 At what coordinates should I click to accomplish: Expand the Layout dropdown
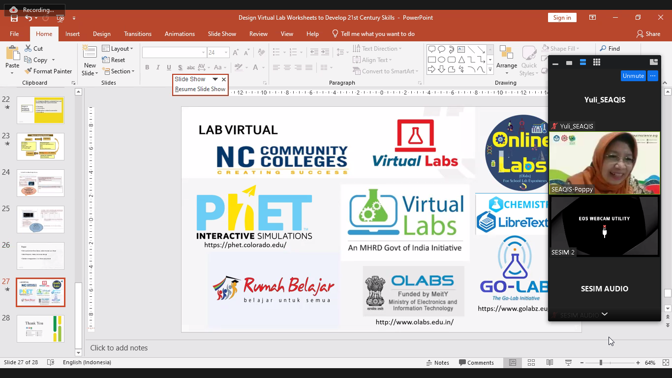118,49
